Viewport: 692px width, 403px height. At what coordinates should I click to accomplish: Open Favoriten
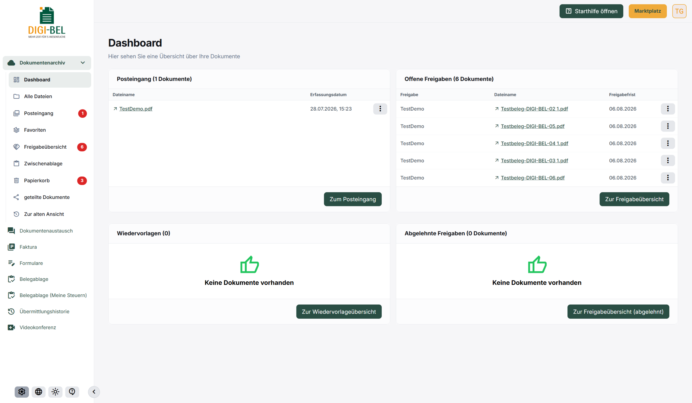coord(50,130)
